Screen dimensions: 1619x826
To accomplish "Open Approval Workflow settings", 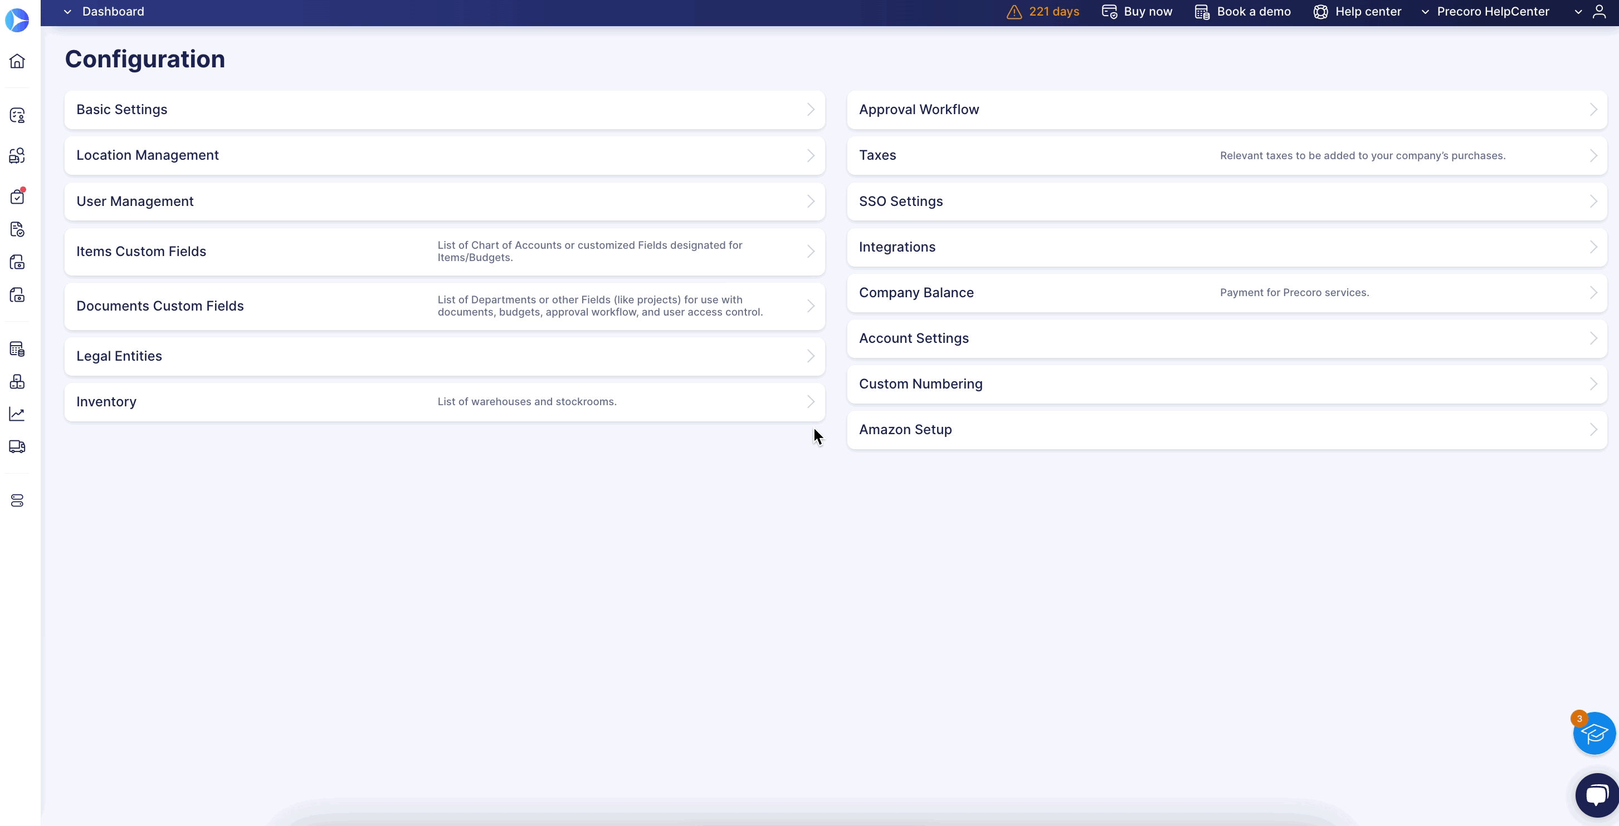I will (1227, 110).
